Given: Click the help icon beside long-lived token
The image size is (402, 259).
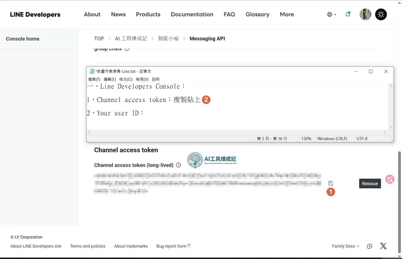Looking at the screenshot, I should coord(178,165).
